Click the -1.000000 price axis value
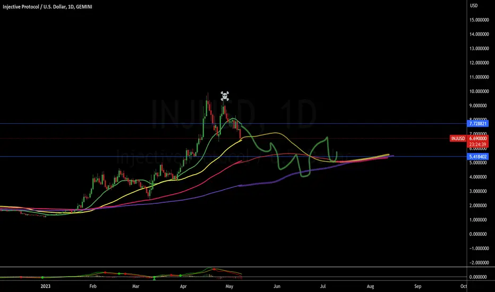 tap(478, 248)
